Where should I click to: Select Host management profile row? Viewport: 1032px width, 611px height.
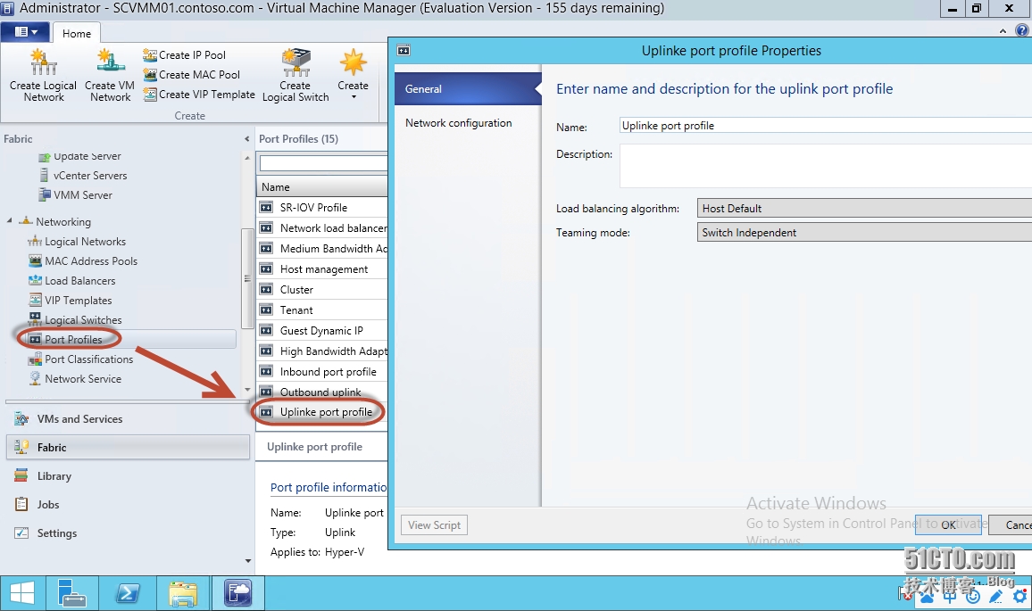322,269
